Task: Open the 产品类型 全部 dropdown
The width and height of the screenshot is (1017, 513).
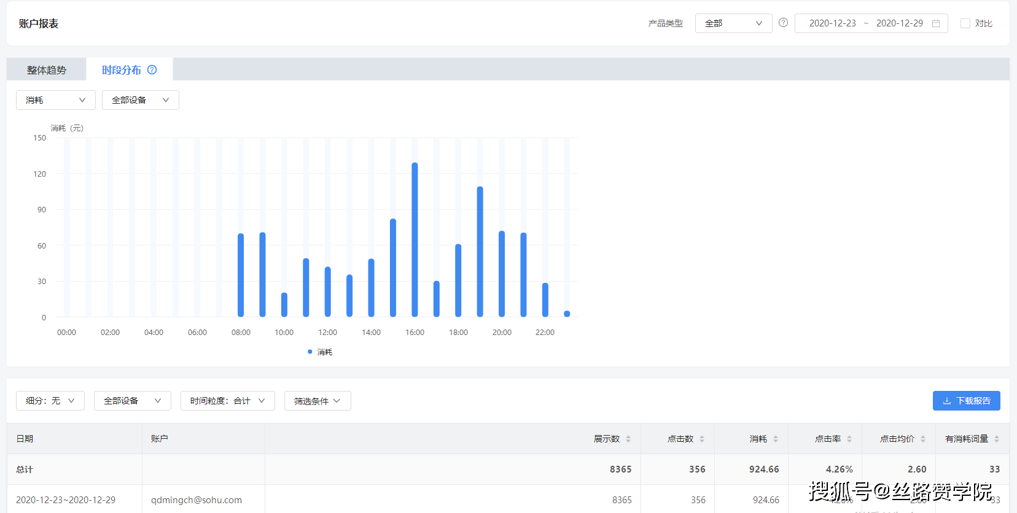Action: pos(733,23)
